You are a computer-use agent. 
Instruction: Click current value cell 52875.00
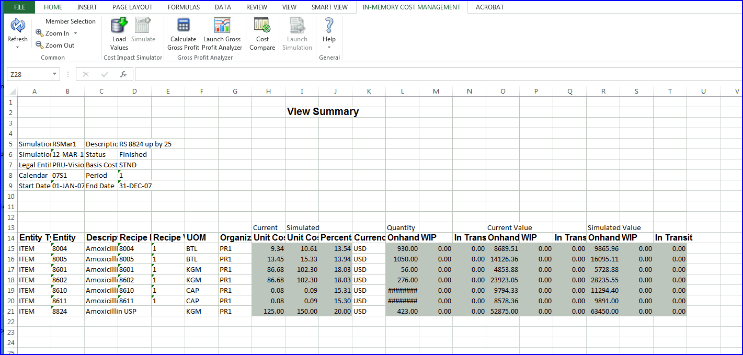502,311
